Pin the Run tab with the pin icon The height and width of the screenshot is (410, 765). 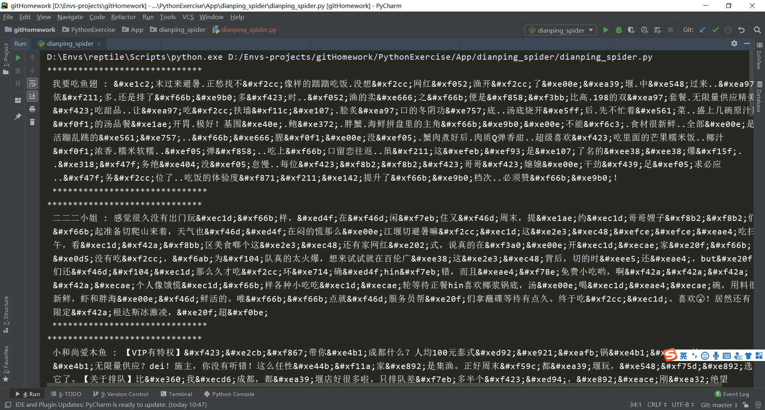[x=18, y=116]
